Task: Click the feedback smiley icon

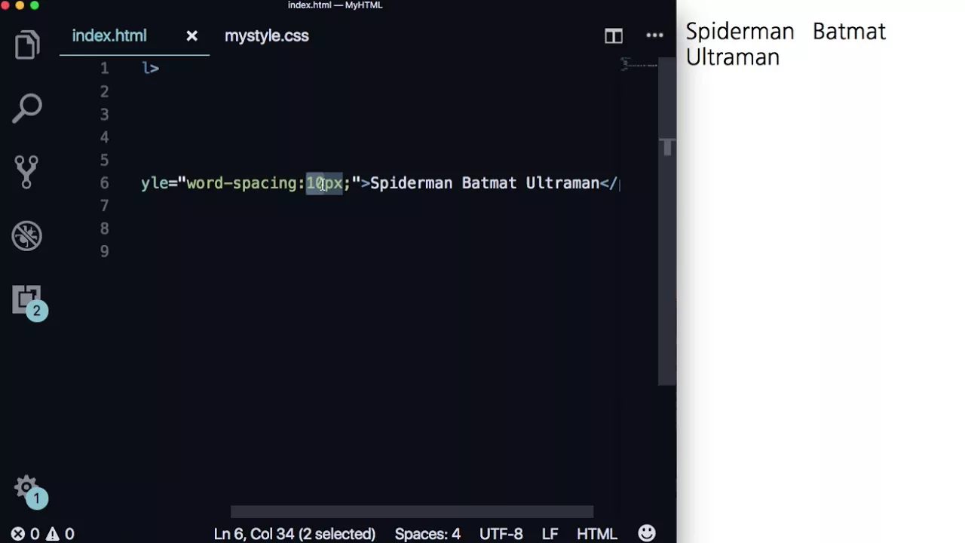Action: tap(647, 533)
